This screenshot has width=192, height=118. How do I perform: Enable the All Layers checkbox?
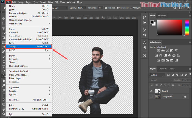click(131, 8)
